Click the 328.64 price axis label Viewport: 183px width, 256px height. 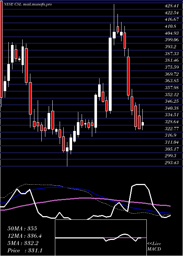tap(172, 122)
